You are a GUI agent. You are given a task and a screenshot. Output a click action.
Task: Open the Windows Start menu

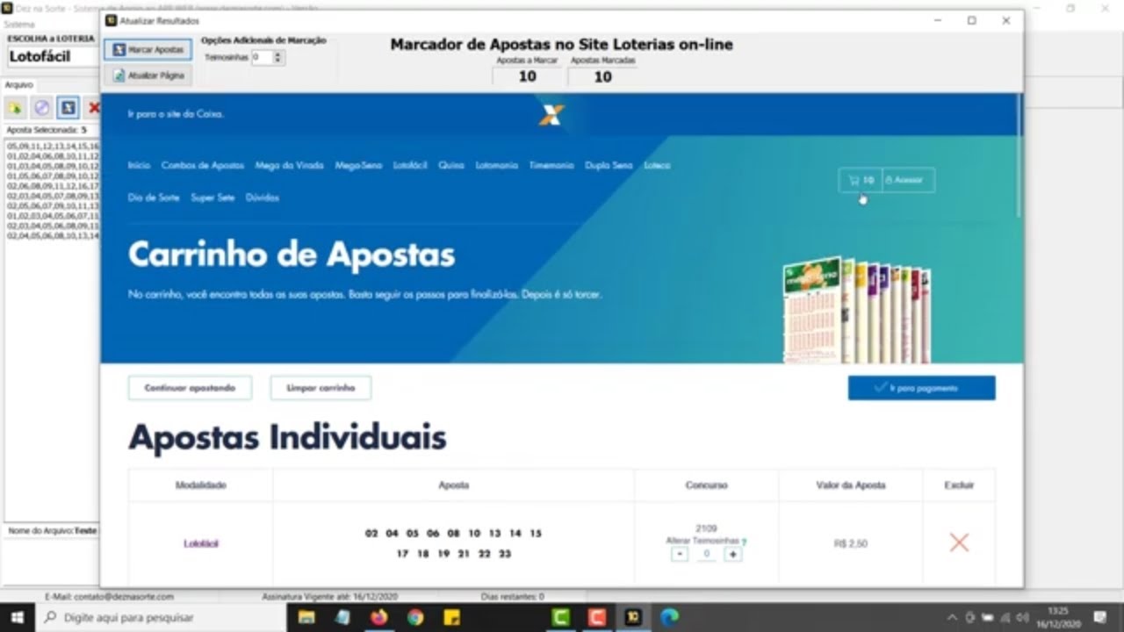coord(18,617)
